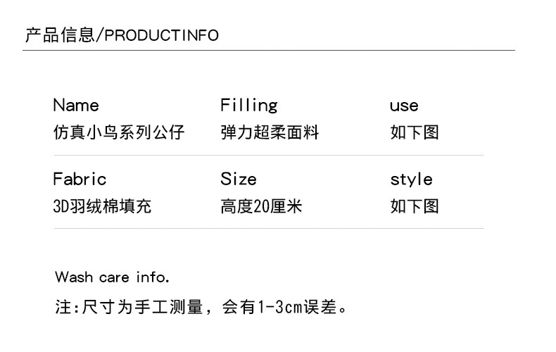Select the 弹力超柔面料 text
Image resolution: width=556 pixels, height=352 pixels.
(x=270, y=132)
